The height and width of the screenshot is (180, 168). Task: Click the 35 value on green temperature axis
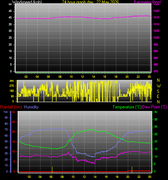coord(156,119)
